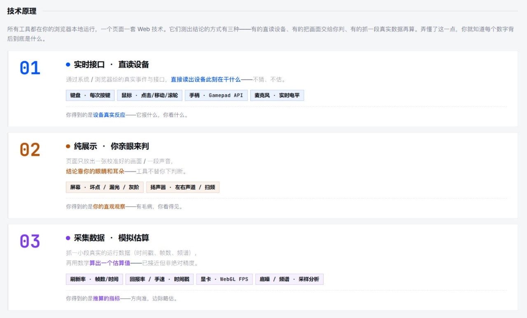Click highlighted text 直接读出设备此刻在干什么

point(205,80)
